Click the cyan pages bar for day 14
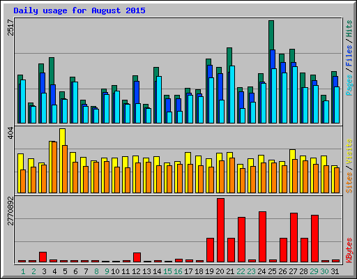This screenshot has height=279, width=357. pyautogui.click(x=159, y=100)
